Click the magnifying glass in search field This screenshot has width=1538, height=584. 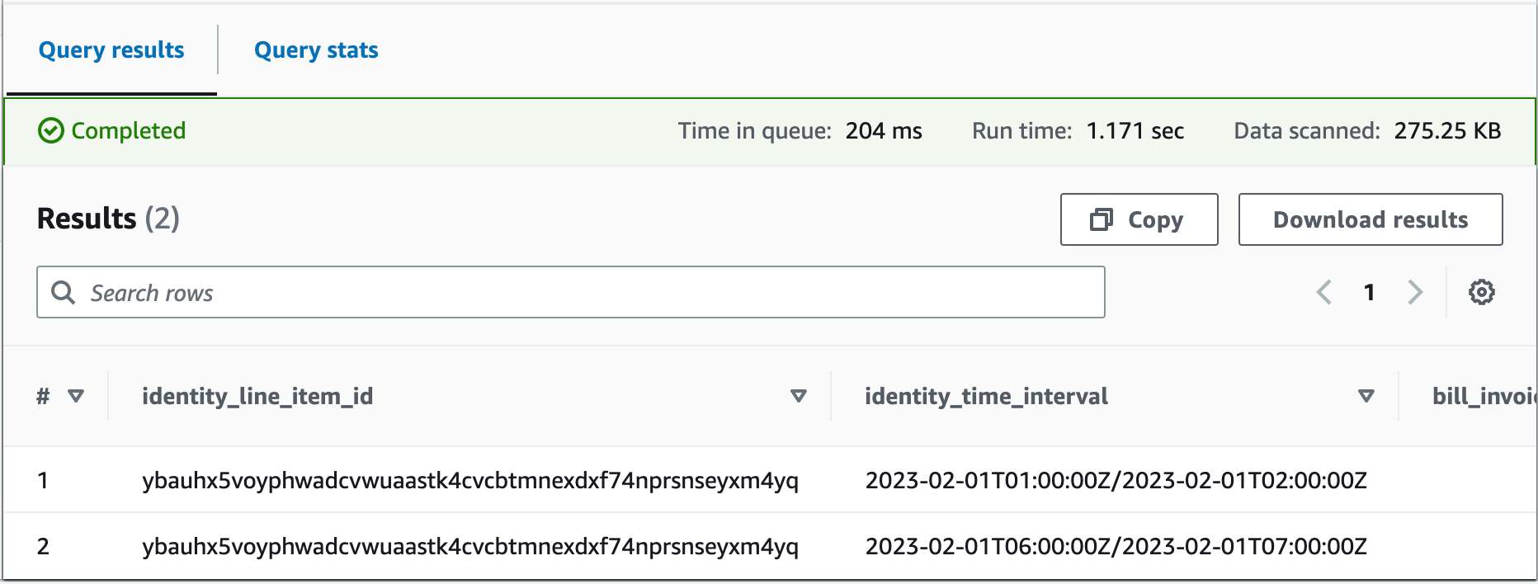[x=64, y=292]
